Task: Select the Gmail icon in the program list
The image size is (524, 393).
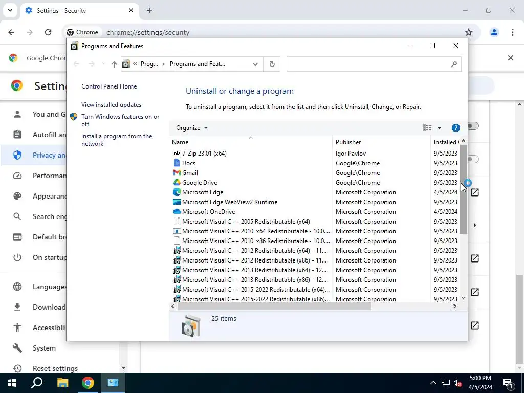Action: tap(177, 173)
